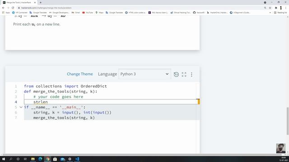Click the 'Print each u on a new line' text
This screenshot has width=289, height=162.
tap(37, 24)
